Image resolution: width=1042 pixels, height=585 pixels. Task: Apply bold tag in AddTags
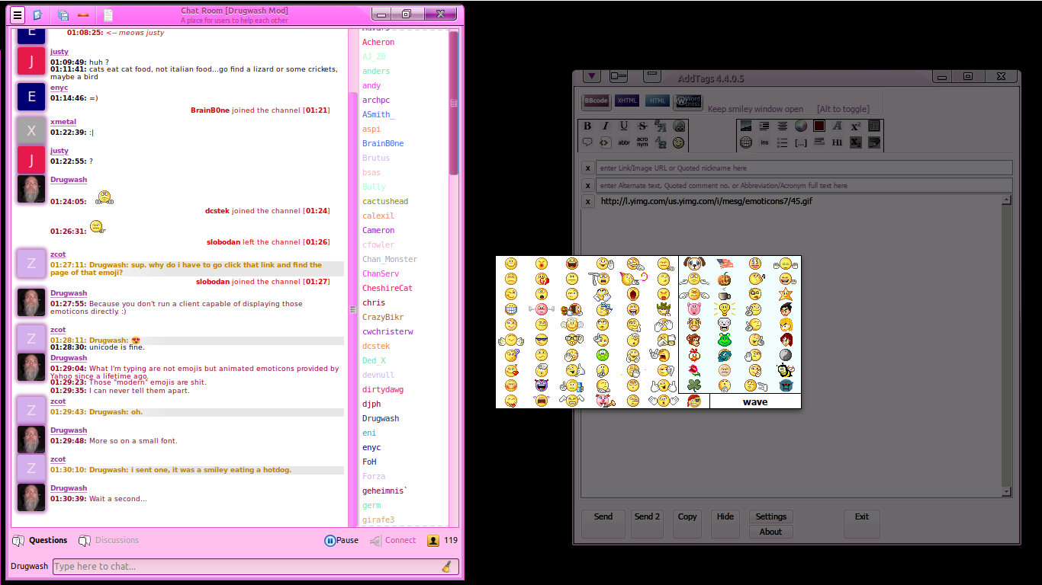tap(587, 126)
